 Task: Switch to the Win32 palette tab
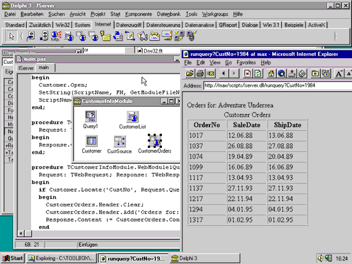[63, 25]
